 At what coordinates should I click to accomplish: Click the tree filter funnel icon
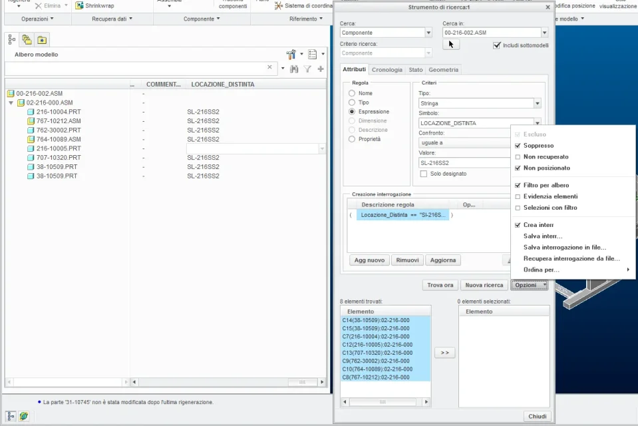click(x=307, y=69)
